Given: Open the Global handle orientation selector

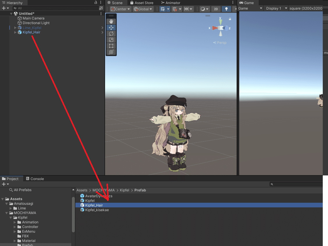Looking at the screenshot, I should click(x=143, y=9).
